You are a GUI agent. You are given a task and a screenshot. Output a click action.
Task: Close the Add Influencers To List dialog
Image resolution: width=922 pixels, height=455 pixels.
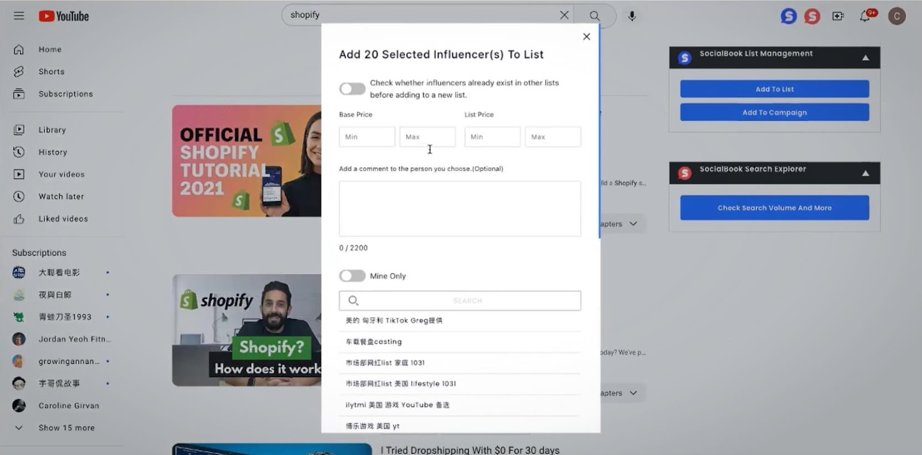(x=587, y=37)
